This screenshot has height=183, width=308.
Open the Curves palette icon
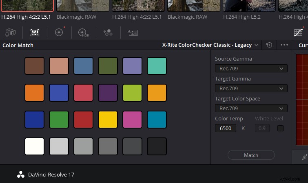pos(298,33)
